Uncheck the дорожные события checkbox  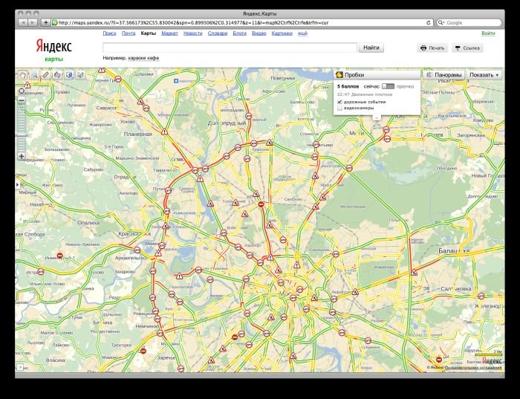(340, 102)
